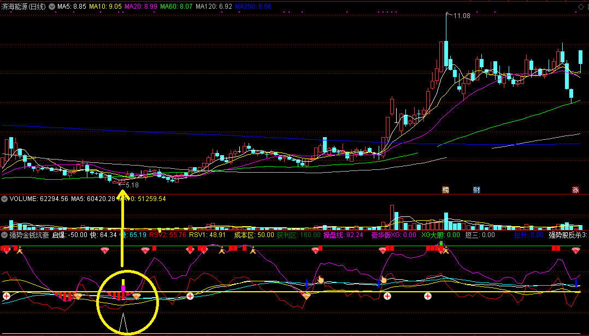The image size is (589, 336).
Task: Click the 拉升: 0.00 indicator value
Action: tap(529, 235)
